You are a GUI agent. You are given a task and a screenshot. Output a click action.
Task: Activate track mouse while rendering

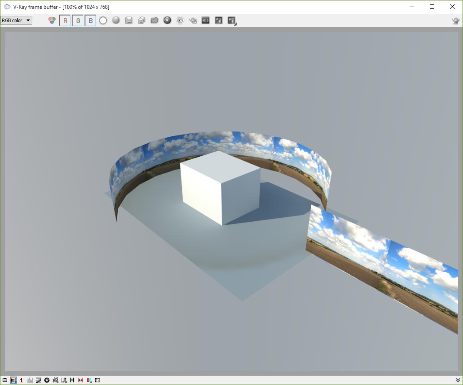[180, 20]
